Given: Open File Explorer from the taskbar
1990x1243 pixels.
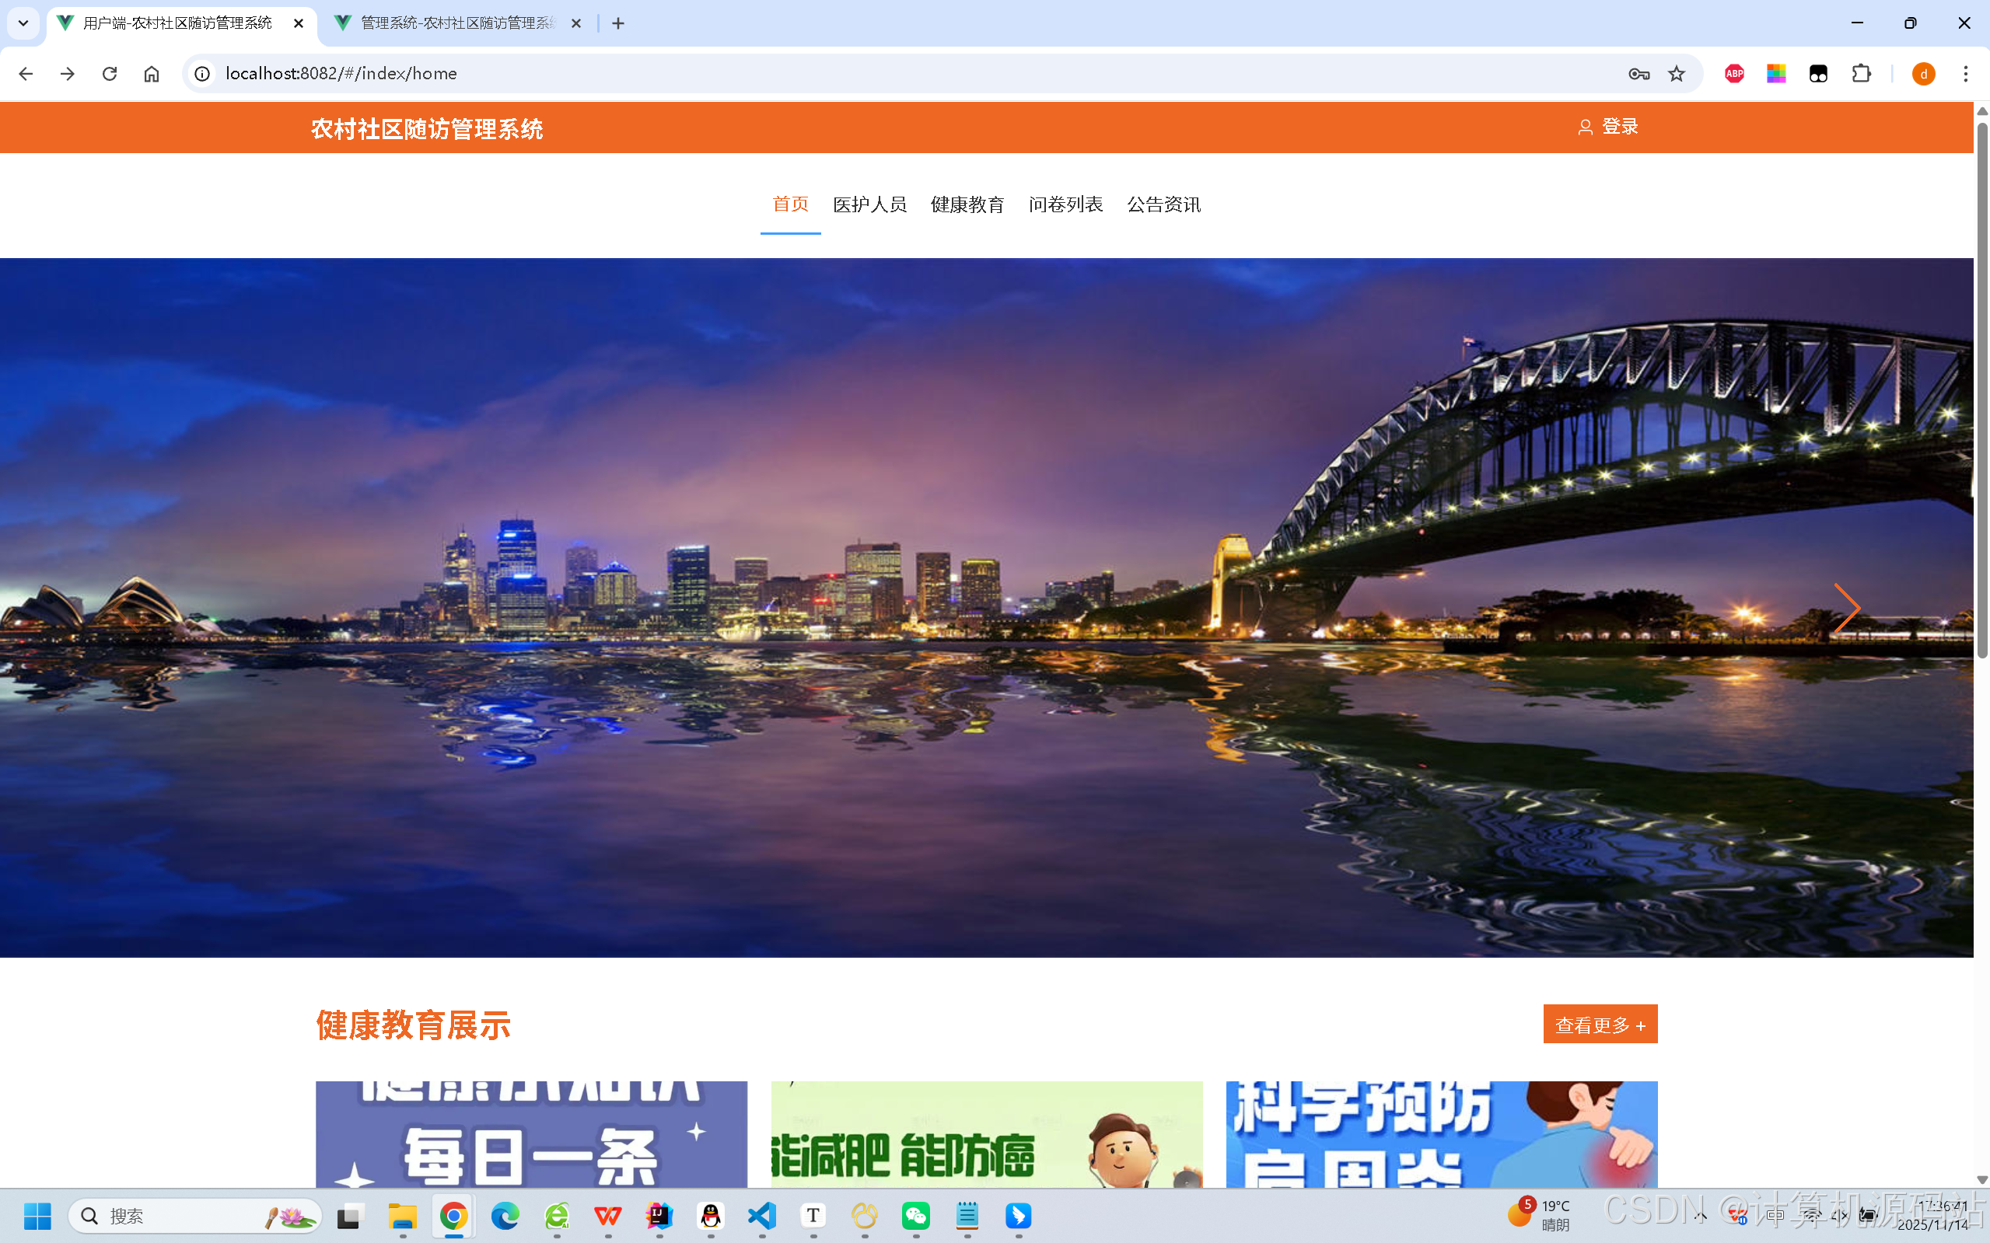Looking at the screenshot, I should coord(402,1215).
